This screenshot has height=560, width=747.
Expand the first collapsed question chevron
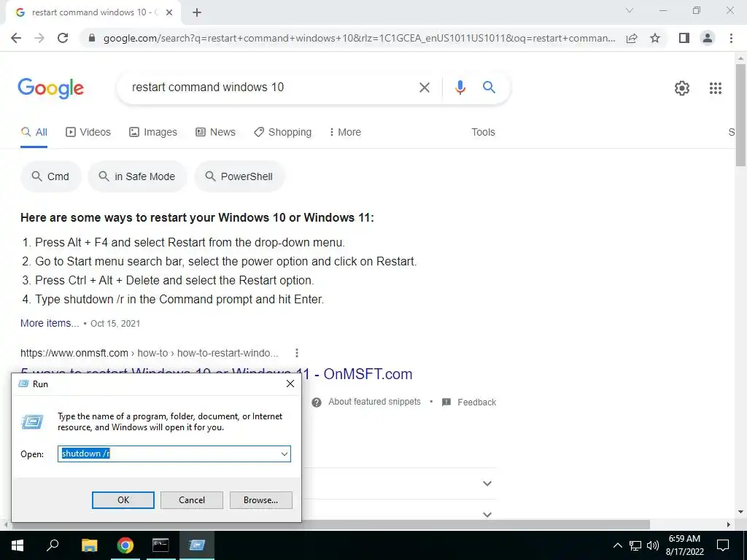point(487,484)
